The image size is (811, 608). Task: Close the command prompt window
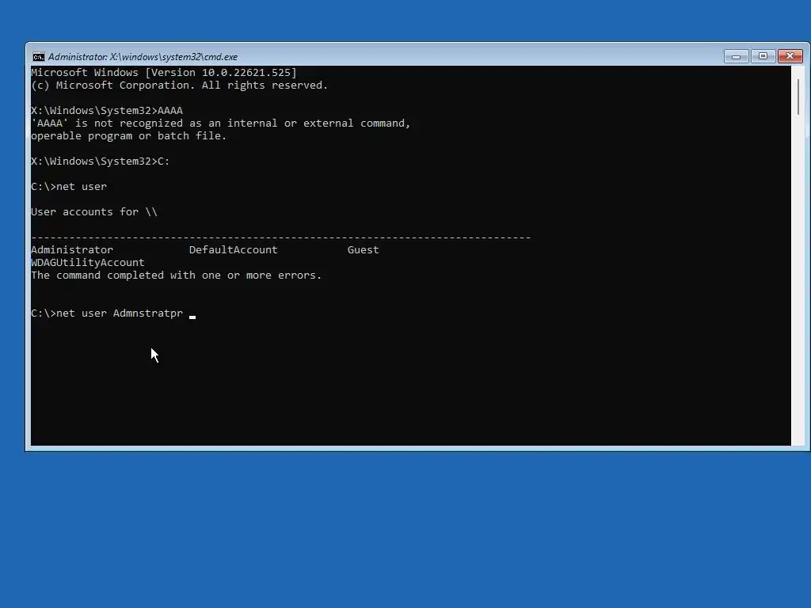(790, 56)
